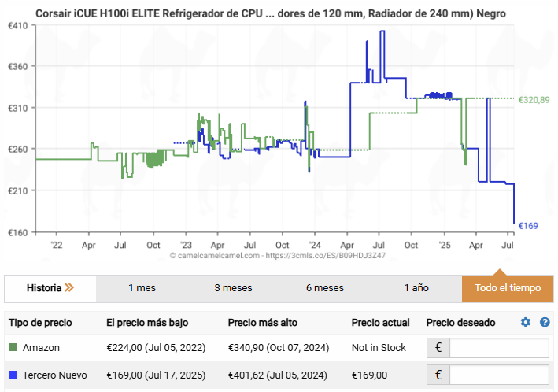Click the orange Historia double-chevron icon
This screenshot has width=558, height=392.
pos(69,287)
